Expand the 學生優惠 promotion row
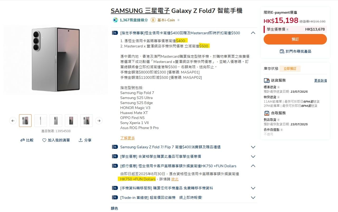 pyautogui.click(x=253, y=156)
